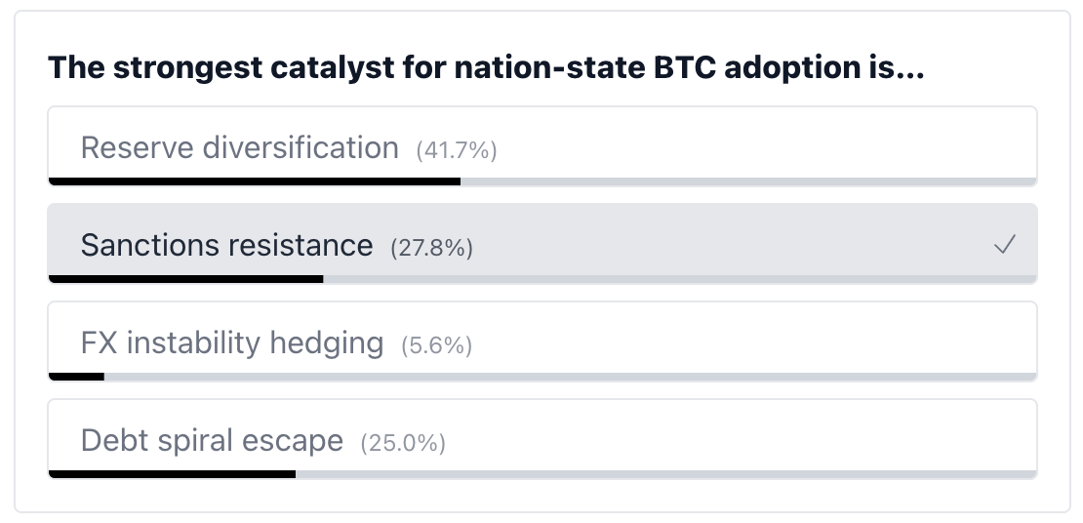This screenshot has width=1083, height=523.
Task: Click the "Reserve diversification" label text
Action: [239, 147]
